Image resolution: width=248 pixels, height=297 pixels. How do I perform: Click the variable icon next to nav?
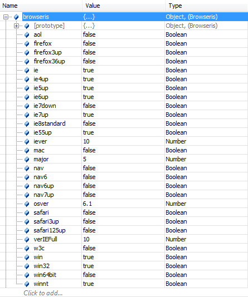[x=27, y=169]
